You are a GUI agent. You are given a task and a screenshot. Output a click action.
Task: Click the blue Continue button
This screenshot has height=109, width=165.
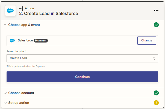82,77
